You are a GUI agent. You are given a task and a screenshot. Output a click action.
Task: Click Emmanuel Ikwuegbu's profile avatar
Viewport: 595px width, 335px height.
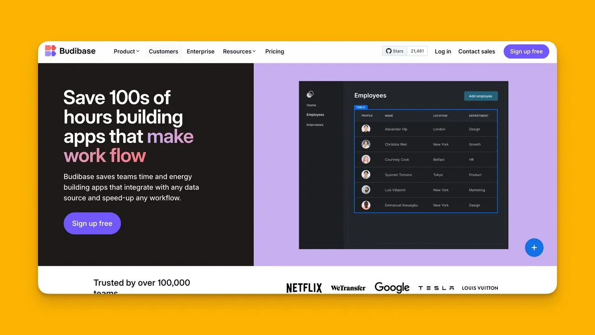click(x=366, y=205)
